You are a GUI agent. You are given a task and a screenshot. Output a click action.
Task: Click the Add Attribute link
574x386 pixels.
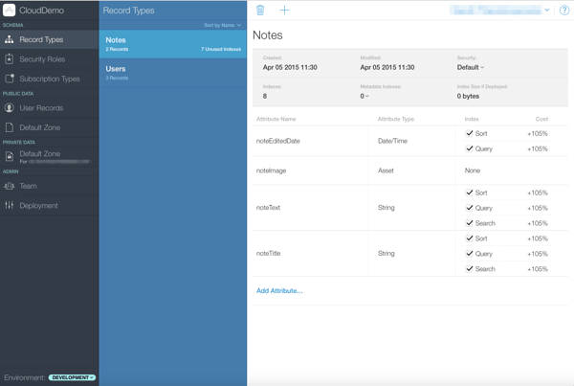click(x=279, y=290)
